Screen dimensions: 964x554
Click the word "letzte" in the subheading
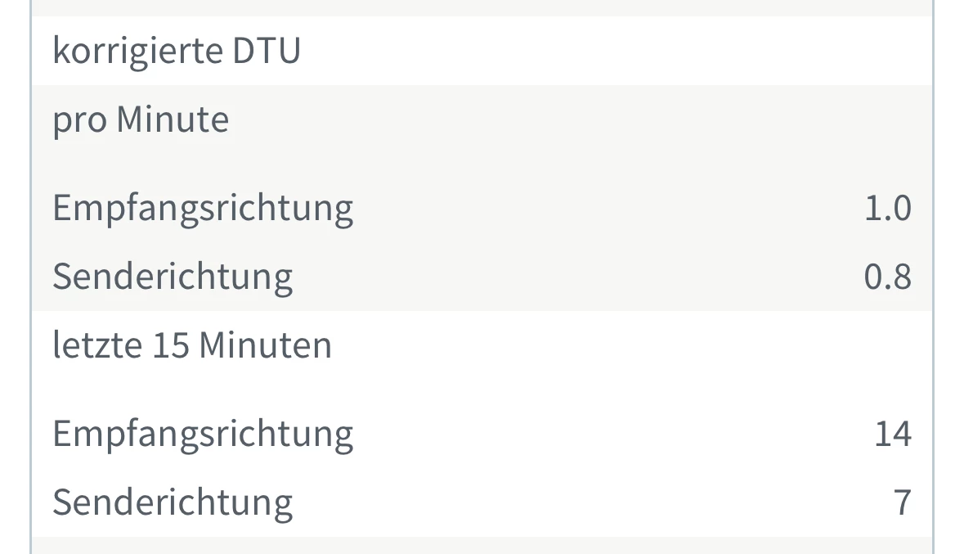[x=96, y=345]
